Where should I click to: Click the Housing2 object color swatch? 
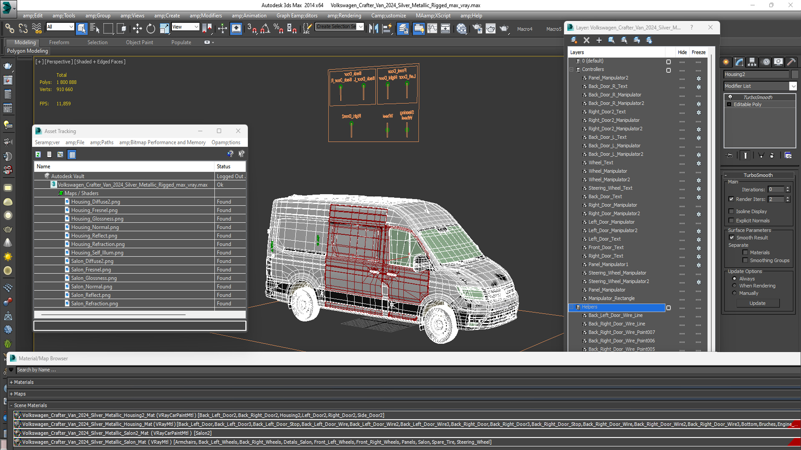794,74
